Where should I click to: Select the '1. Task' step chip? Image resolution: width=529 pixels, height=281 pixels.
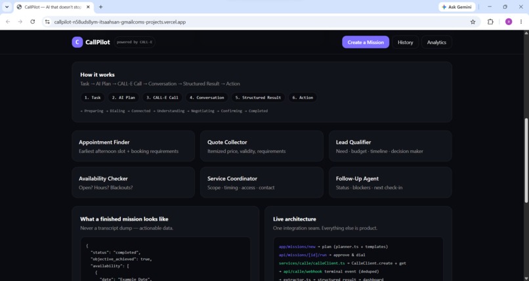pos(93,97)
